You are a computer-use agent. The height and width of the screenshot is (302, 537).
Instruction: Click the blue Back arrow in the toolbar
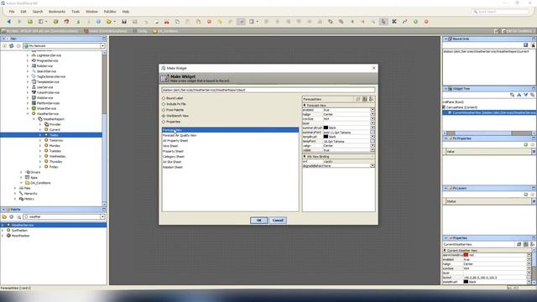click(9, 22)
